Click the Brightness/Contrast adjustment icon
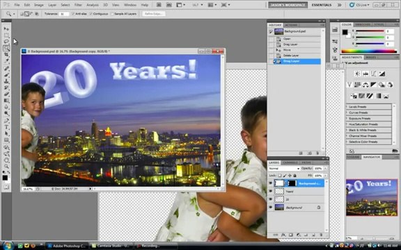Viewport: 401px width, 250px height. tap(357, 74)
